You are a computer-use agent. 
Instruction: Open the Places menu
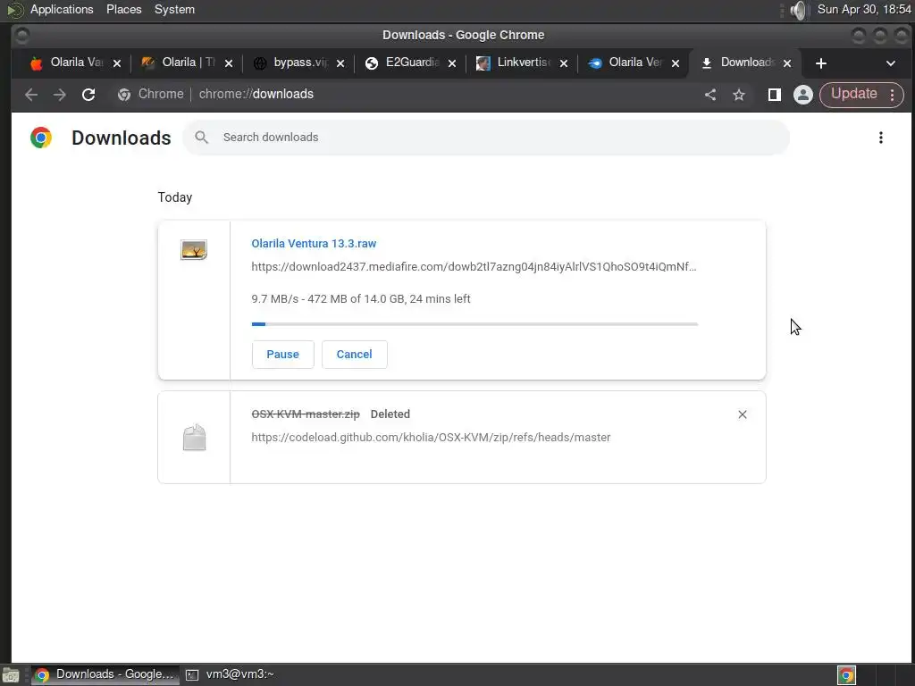point(123,9)
